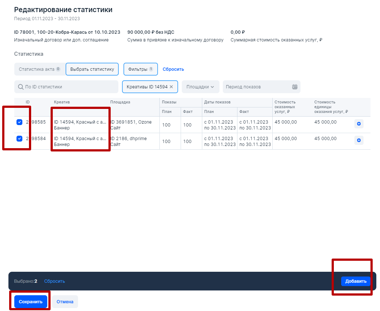Click the plus icon in row 2398585
The width and height of the screenshot is (380, 311).
click(x=359, y=124)
